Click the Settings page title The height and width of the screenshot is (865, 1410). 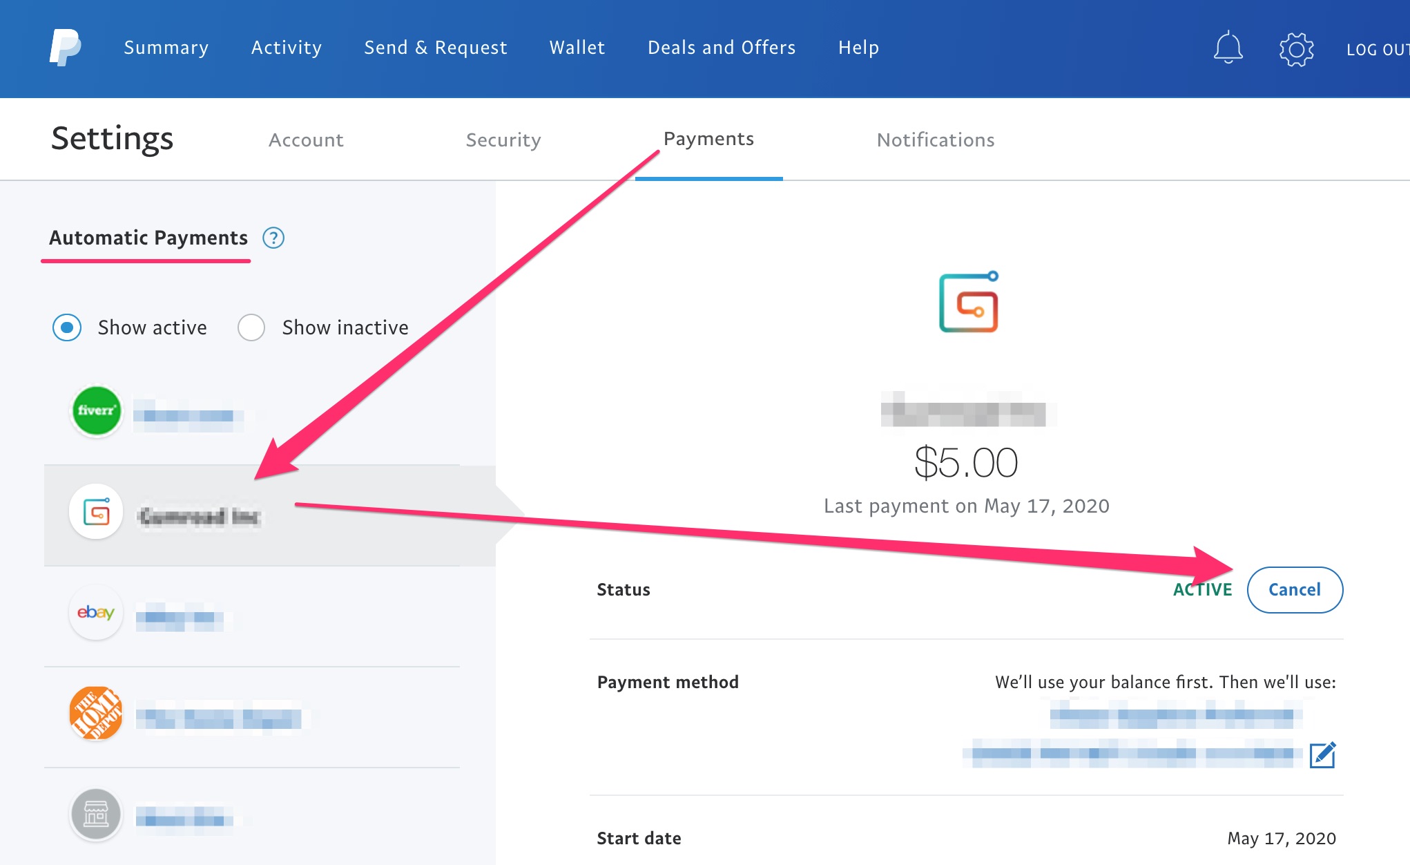[113, 139]
